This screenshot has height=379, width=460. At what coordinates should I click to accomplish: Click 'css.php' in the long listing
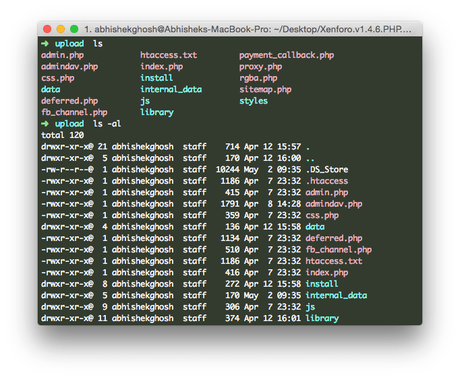(322, 215)
